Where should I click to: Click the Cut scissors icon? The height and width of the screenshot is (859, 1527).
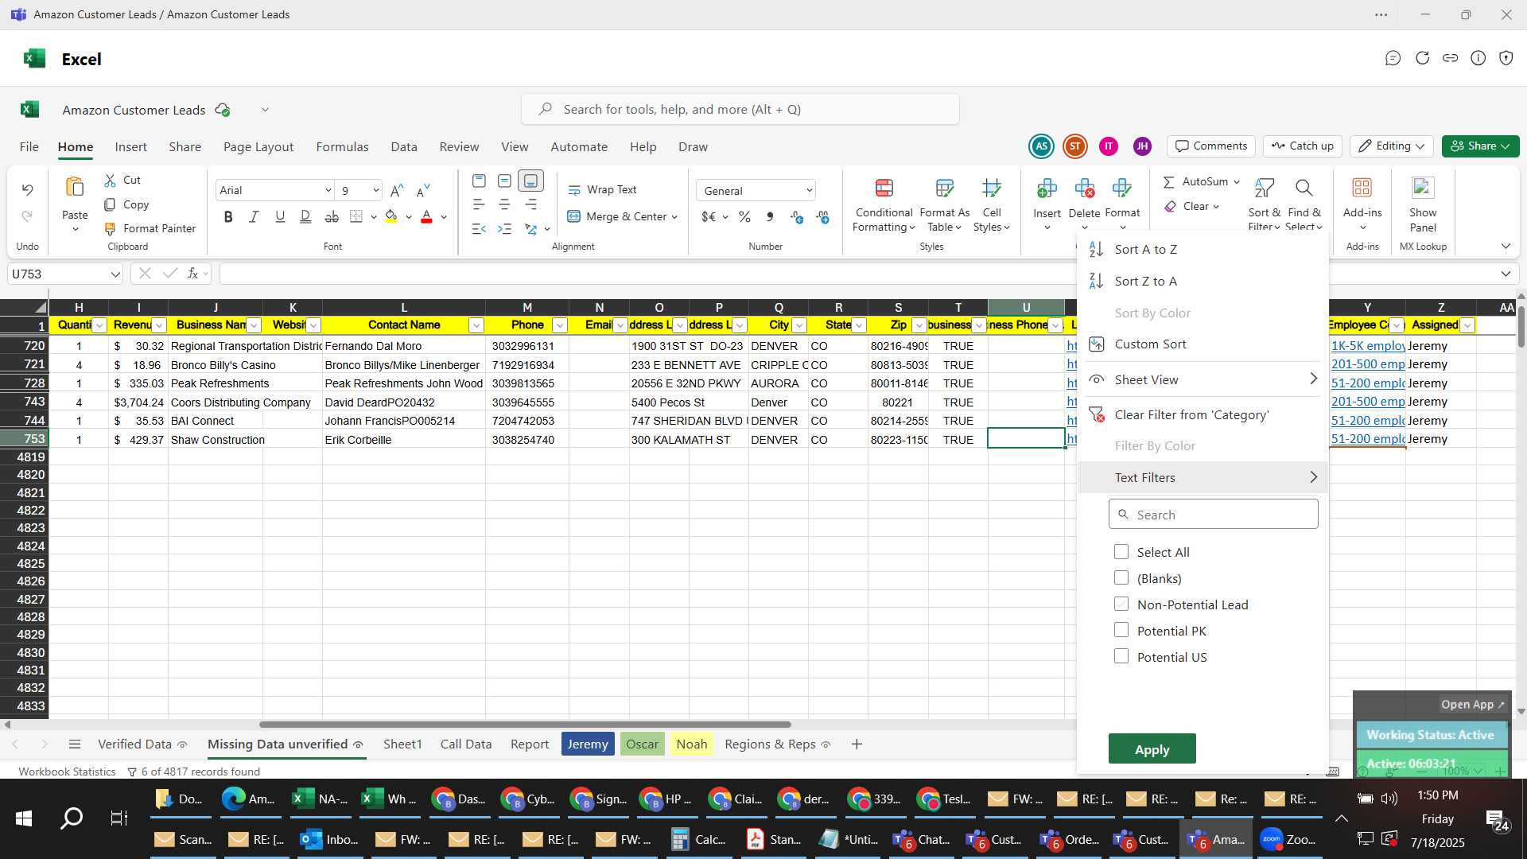point(110,181)
